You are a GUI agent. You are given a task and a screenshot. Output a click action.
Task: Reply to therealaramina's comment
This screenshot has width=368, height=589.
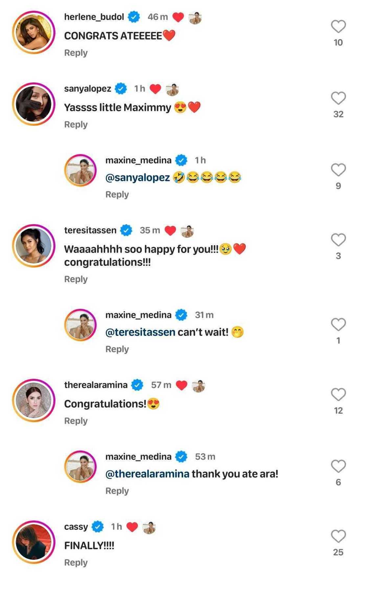coord(76,421)
